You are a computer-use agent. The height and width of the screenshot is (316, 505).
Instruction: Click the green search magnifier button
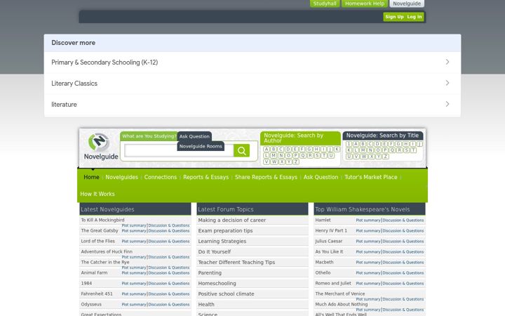coord(241,150)
